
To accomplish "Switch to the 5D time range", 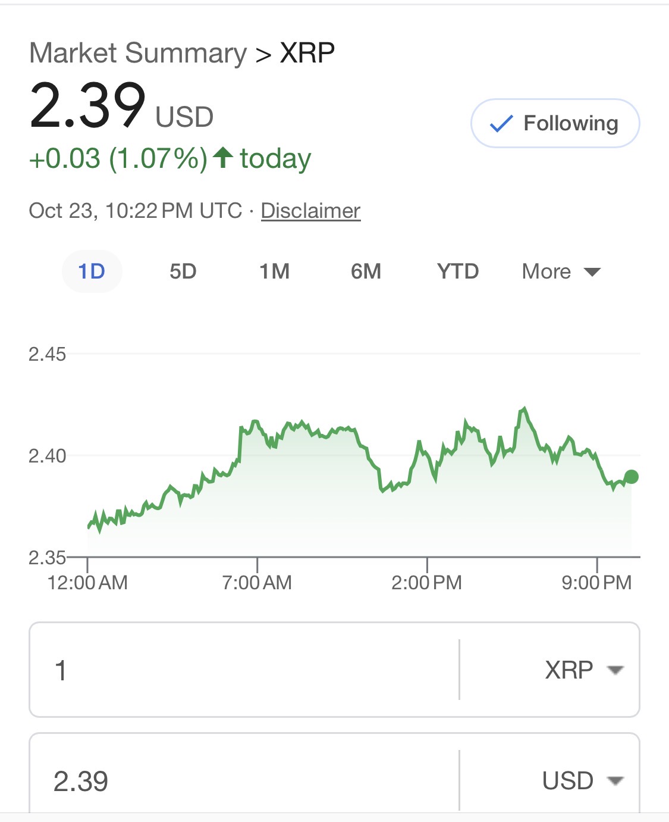I will (183, 271).
